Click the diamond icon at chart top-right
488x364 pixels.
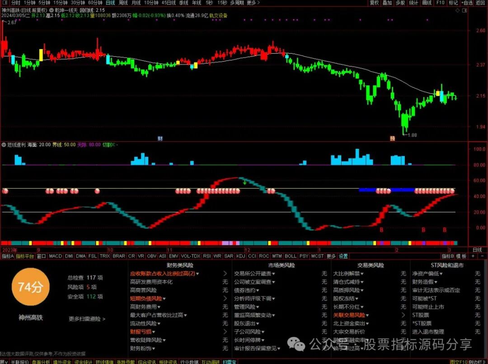point(457,10)
